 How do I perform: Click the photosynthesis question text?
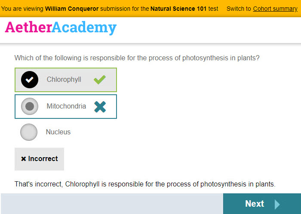137,58
